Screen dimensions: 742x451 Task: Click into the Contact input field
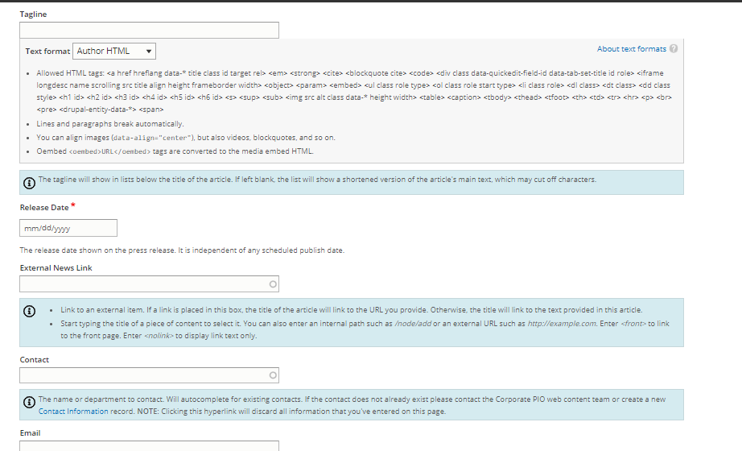pos(143,375)
